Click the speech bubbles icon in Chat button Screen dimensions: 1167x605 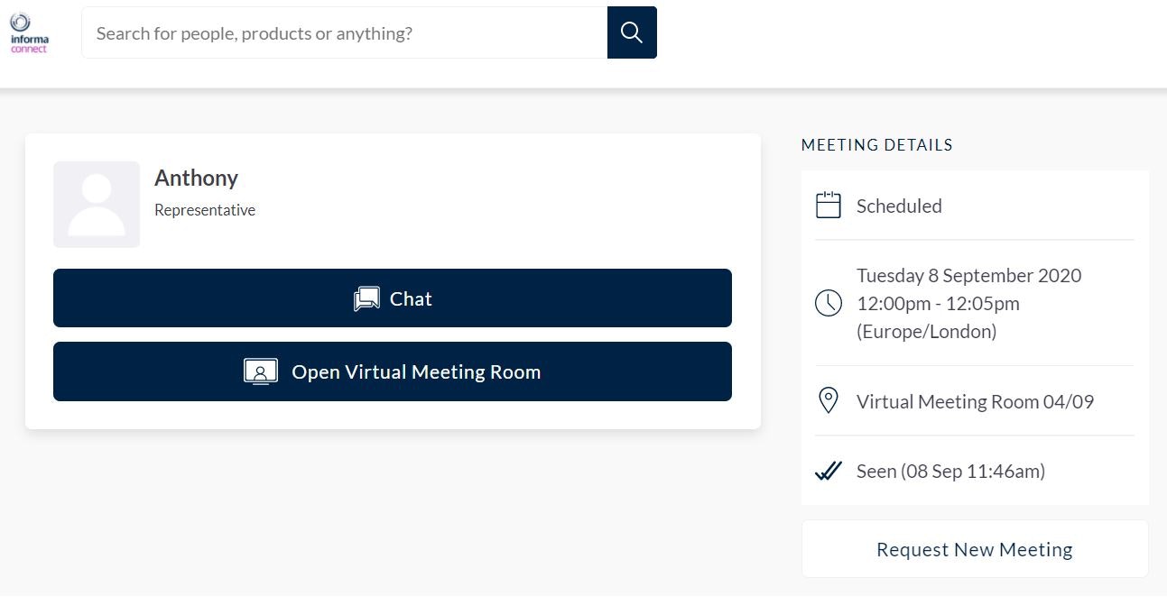[366, 298]
